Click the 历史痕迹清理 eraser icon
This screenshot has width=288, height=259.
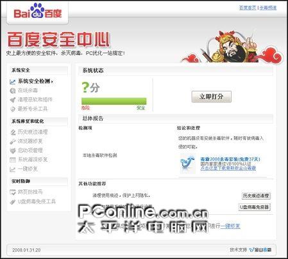(13, 132)
